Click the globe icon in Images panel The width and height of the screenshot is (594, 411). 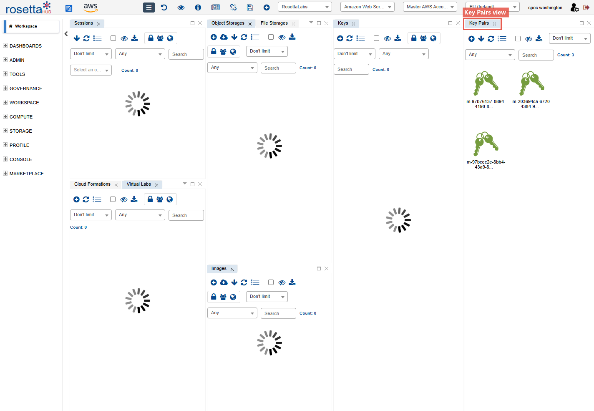[233, 297]
